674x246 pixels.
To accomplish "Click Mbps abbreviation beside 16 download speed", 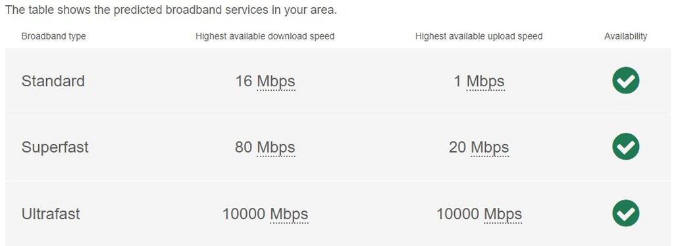I will (x=276, y=81).
